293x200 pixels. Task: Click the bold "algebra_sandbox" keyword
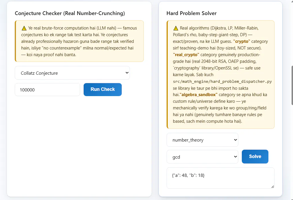pos(198,95)
